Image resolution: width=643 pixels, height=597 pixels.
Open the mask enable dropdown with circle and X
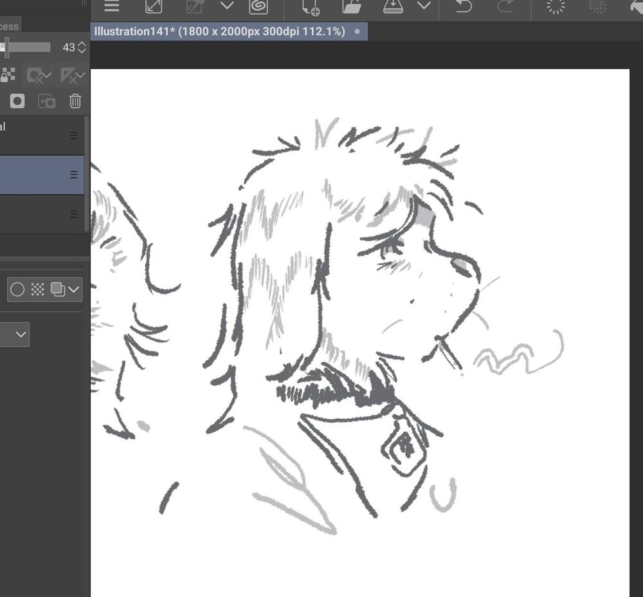39,75
